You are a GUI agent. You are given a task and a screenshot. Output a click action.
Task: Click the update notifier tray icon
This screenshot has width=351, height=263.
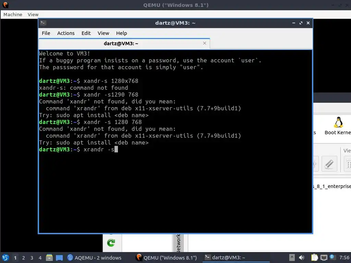coord(332,257)
